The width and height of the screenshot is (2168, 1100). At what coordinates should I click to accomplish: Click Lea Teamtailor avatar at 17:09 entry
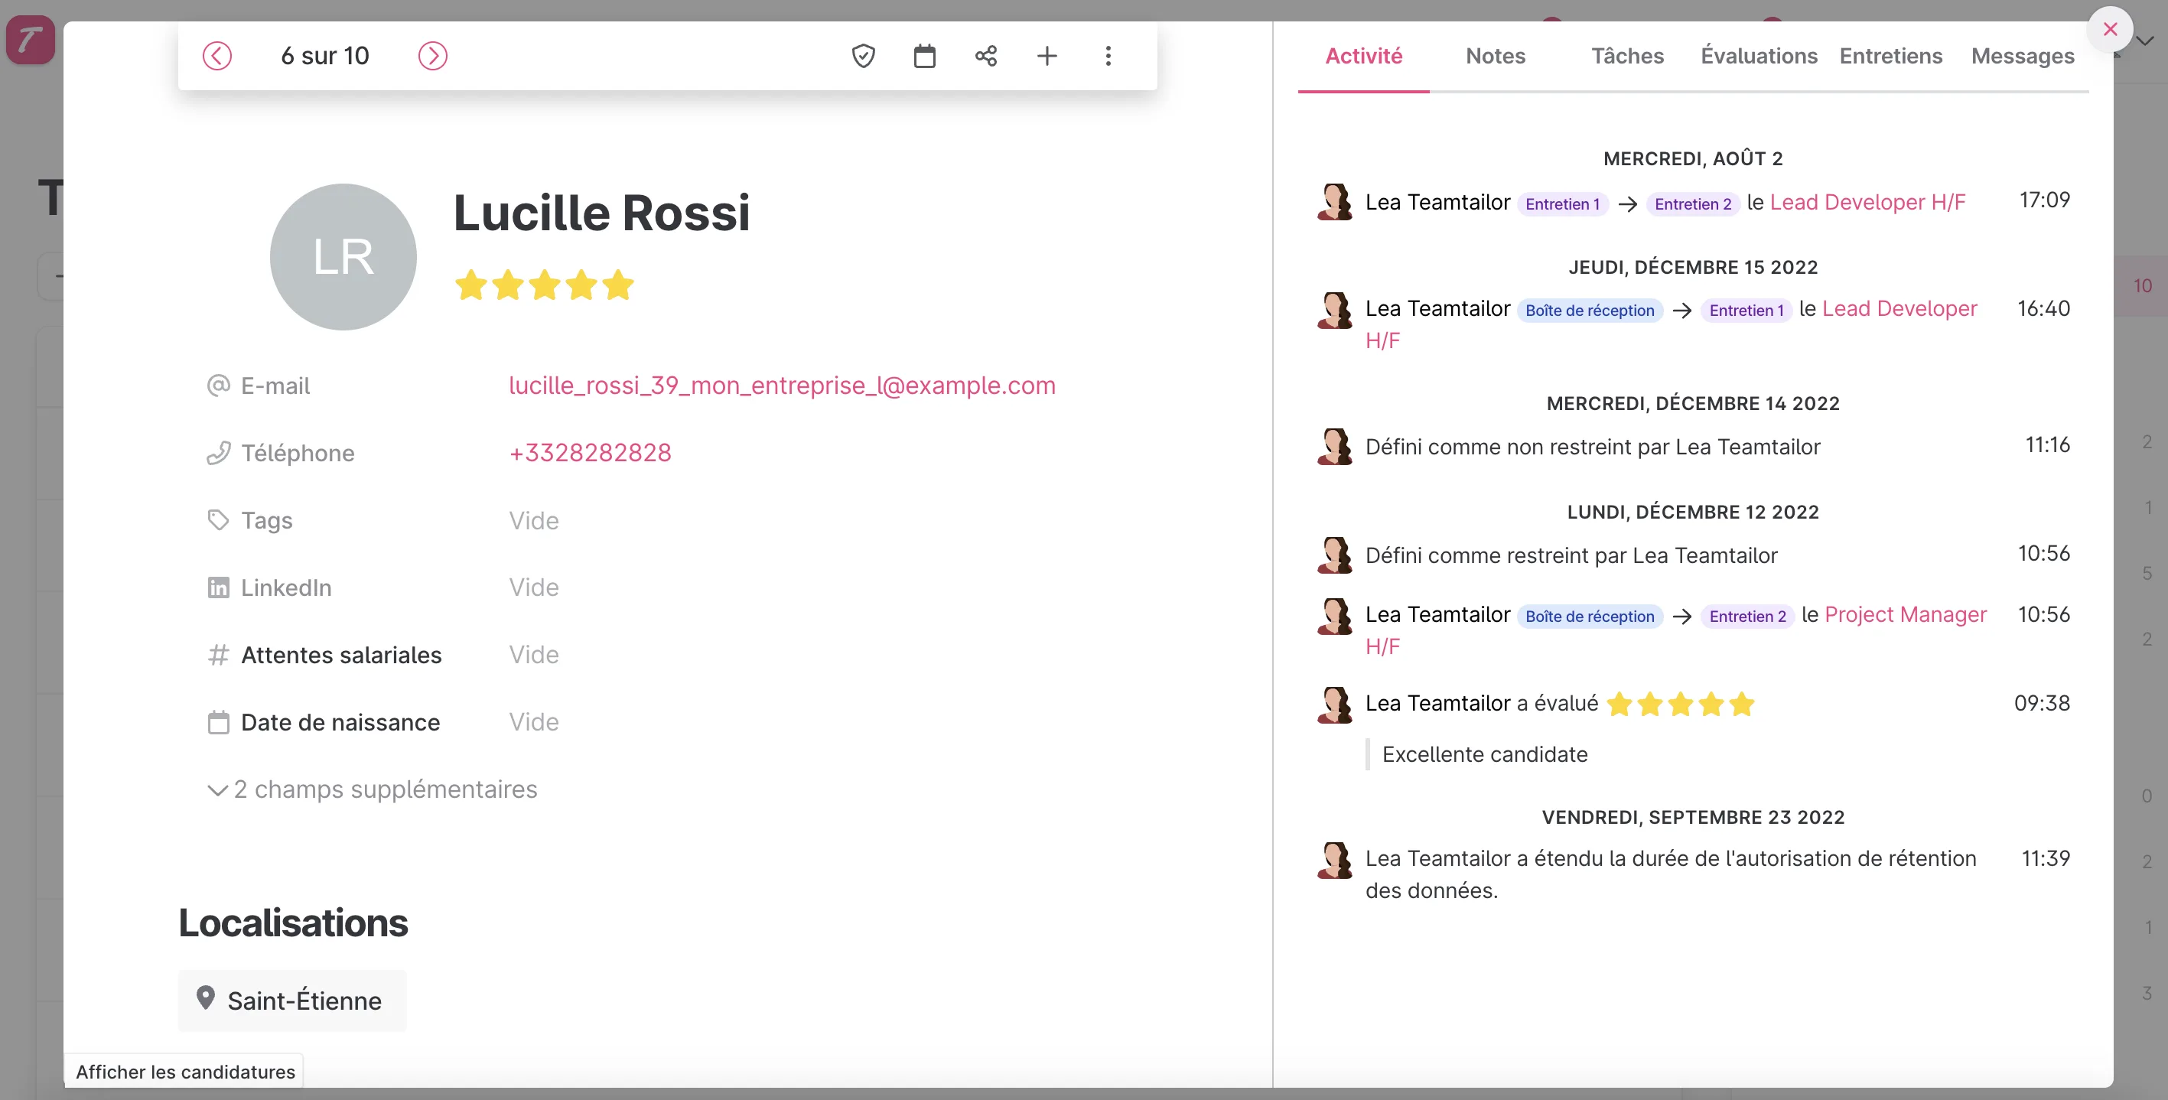click(1335, 202)
